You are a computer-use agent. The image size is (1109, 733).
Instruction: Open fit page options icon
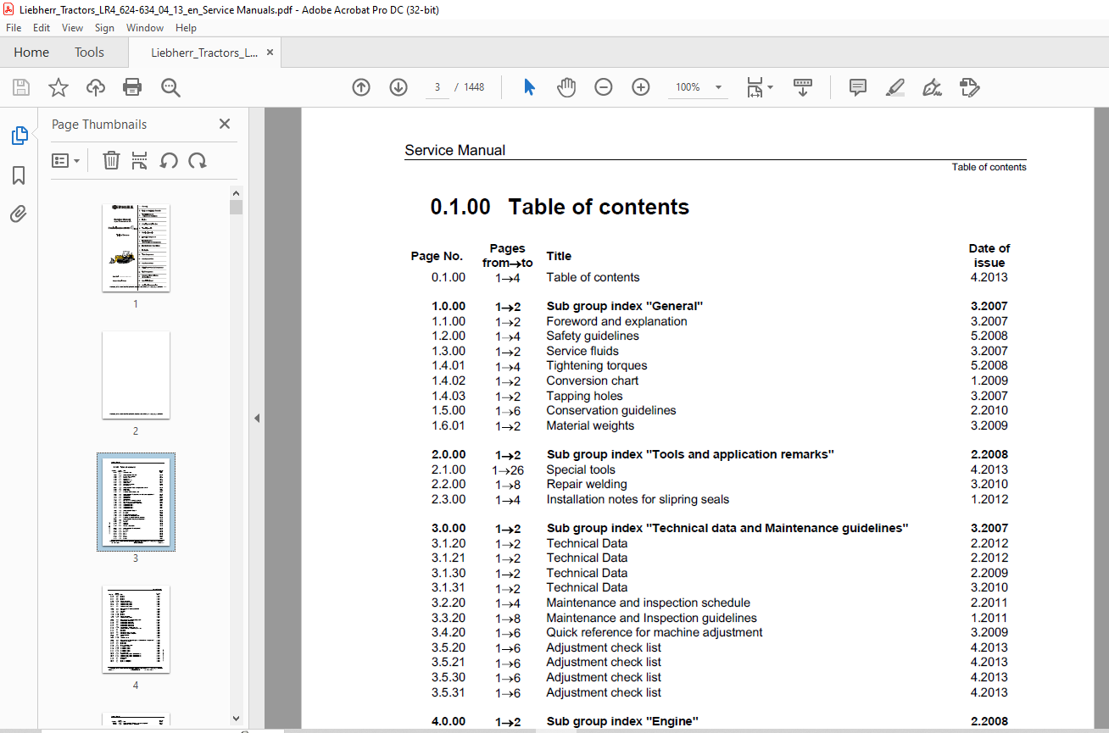759,87
